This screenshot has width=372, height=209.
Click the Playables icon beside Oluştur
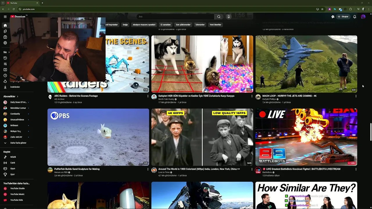tap(333, 17)
